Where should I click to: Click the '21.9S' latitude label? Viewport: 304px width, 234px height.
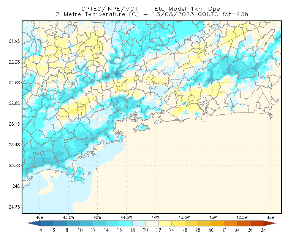[14, 41]
